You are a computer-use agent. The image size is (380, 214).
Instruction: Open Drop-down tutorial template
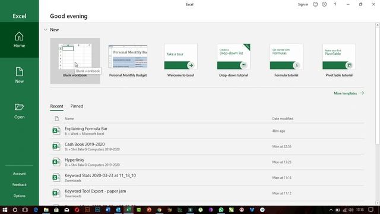tap(233, 61)
